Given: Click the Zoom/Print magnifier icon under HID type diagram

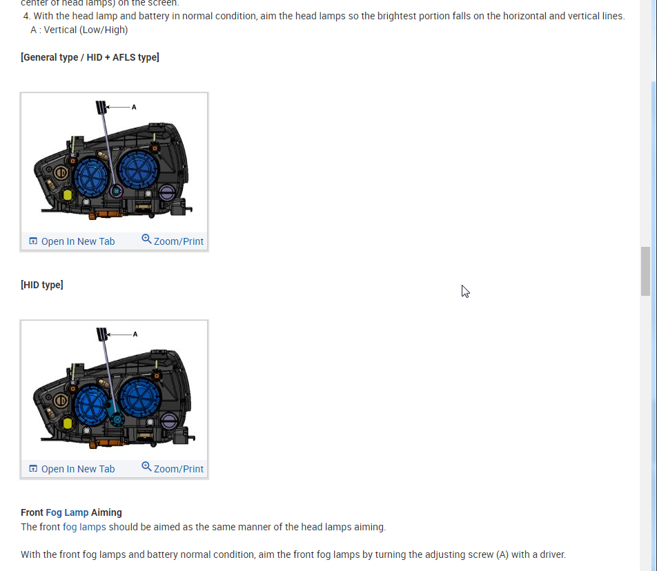Looking at the screenshot, I should pyautogui.click(x=146, y=466).
